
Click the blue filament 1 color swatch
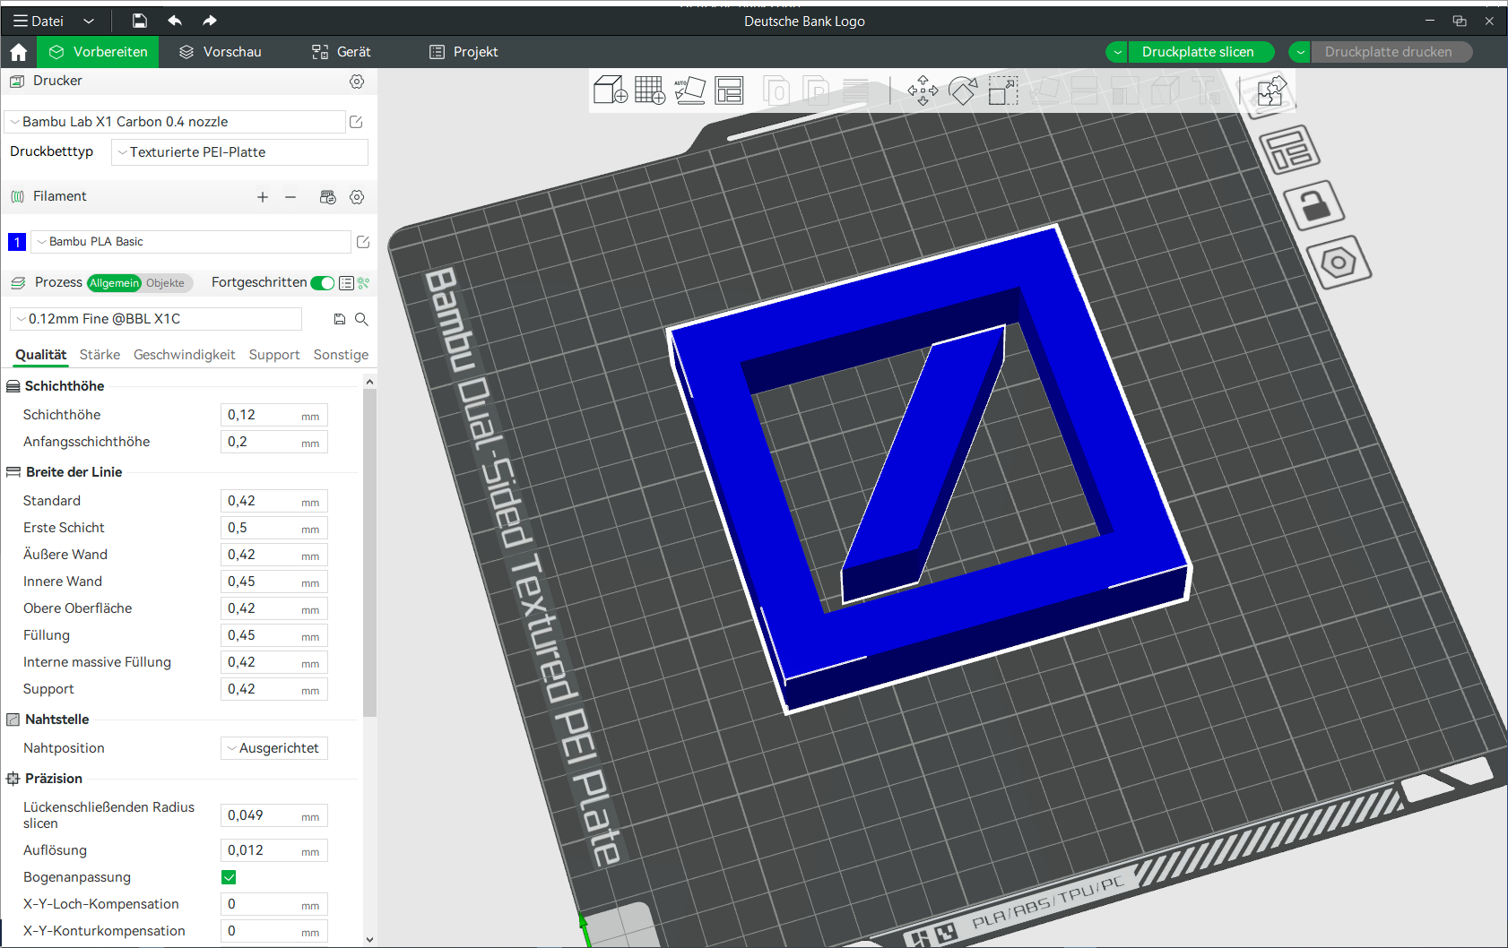pos(17,242)
